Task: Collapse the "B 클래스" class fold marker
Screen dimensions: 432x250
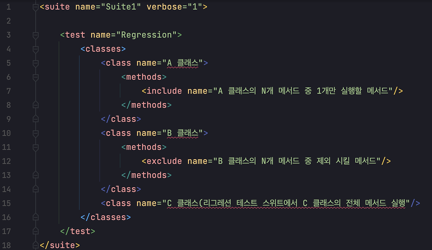Action: coord(35,133)
